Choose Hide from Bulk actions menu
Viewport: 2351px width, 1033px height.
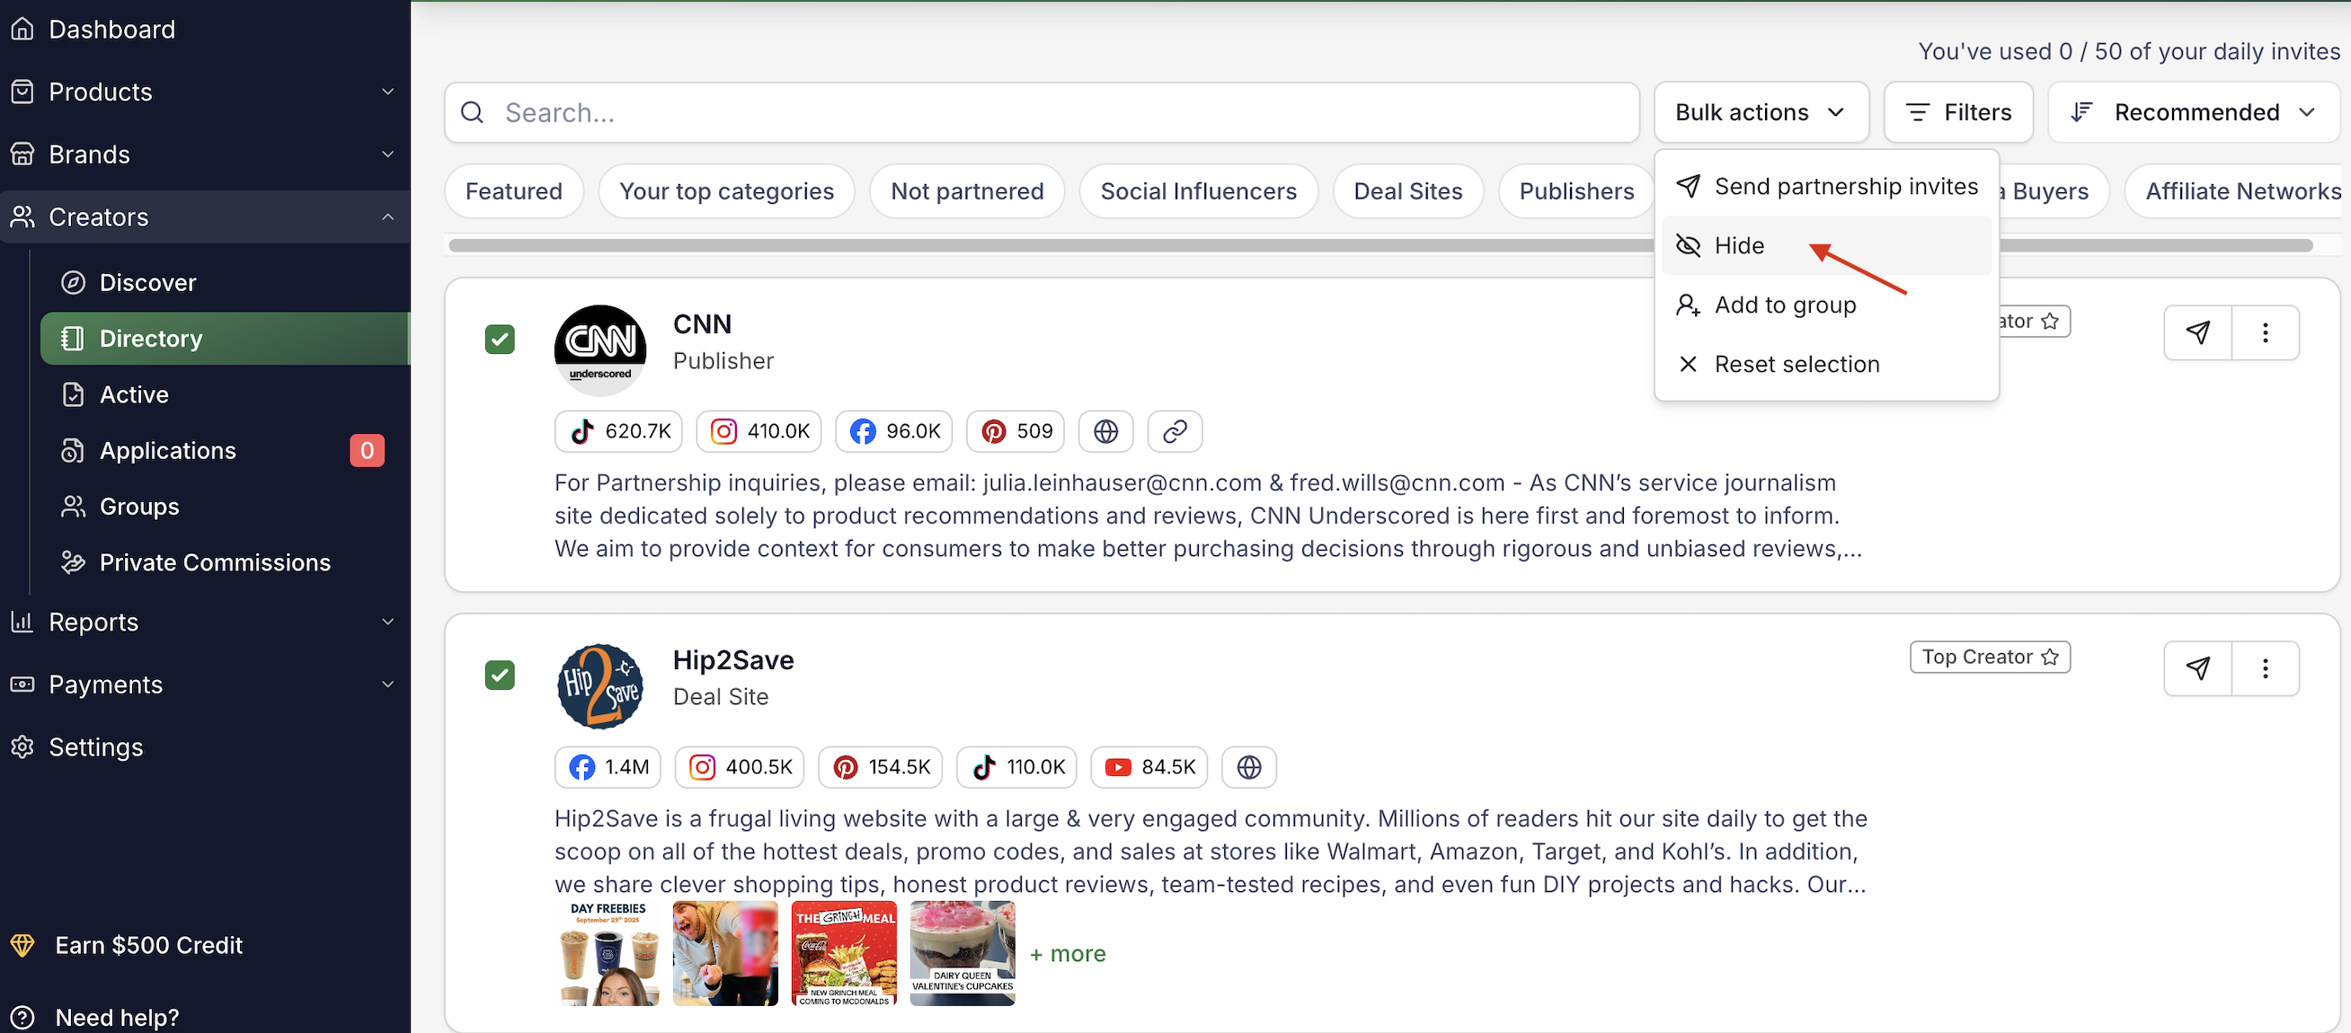click(1739, 245)
